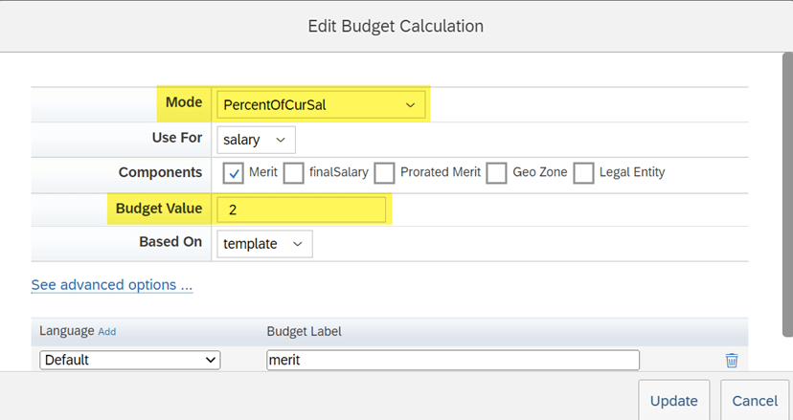
Task: Open the Default language dropdown
Action: click(130, 361)
